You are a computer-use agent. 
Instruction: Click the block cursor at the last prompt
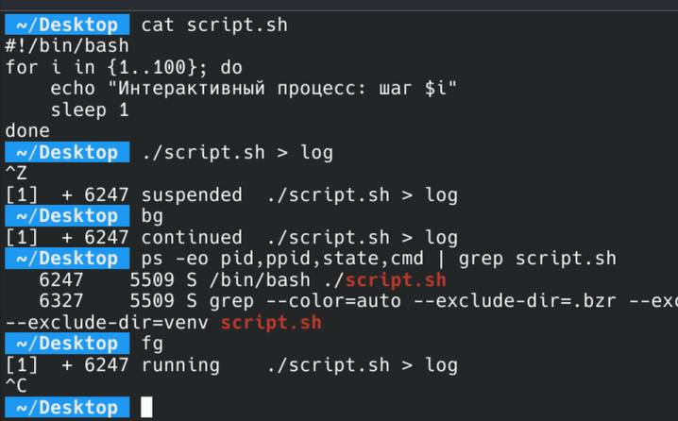pos(146,408)
